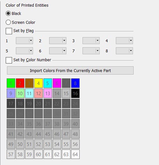Open the flag 1 color dropdown
Image resolution: width=159 pixels, height=165 pixels.
(24, 41)
